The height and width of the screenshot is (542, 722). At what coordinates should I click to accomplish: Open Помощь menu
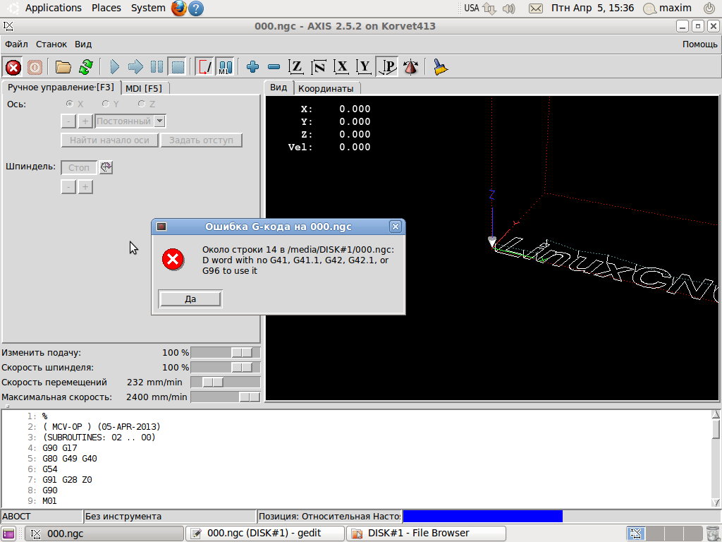click(700, 44)
